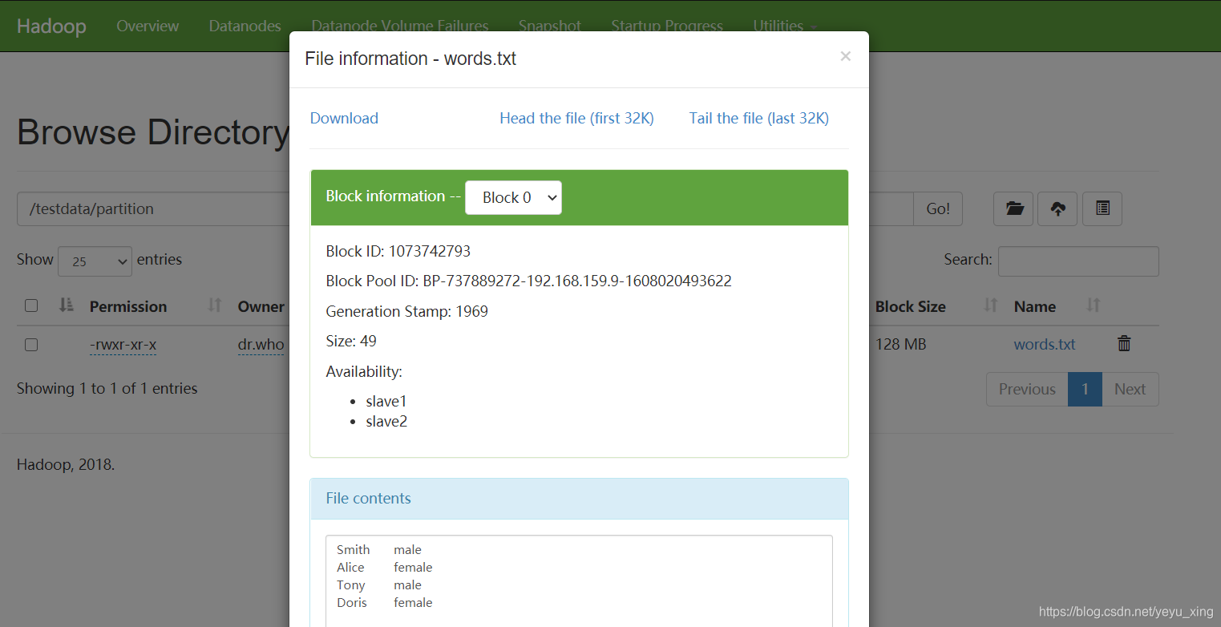The image size is (1221, 627).
Task: Click the Next pagination button
Action: [1130, 389]
